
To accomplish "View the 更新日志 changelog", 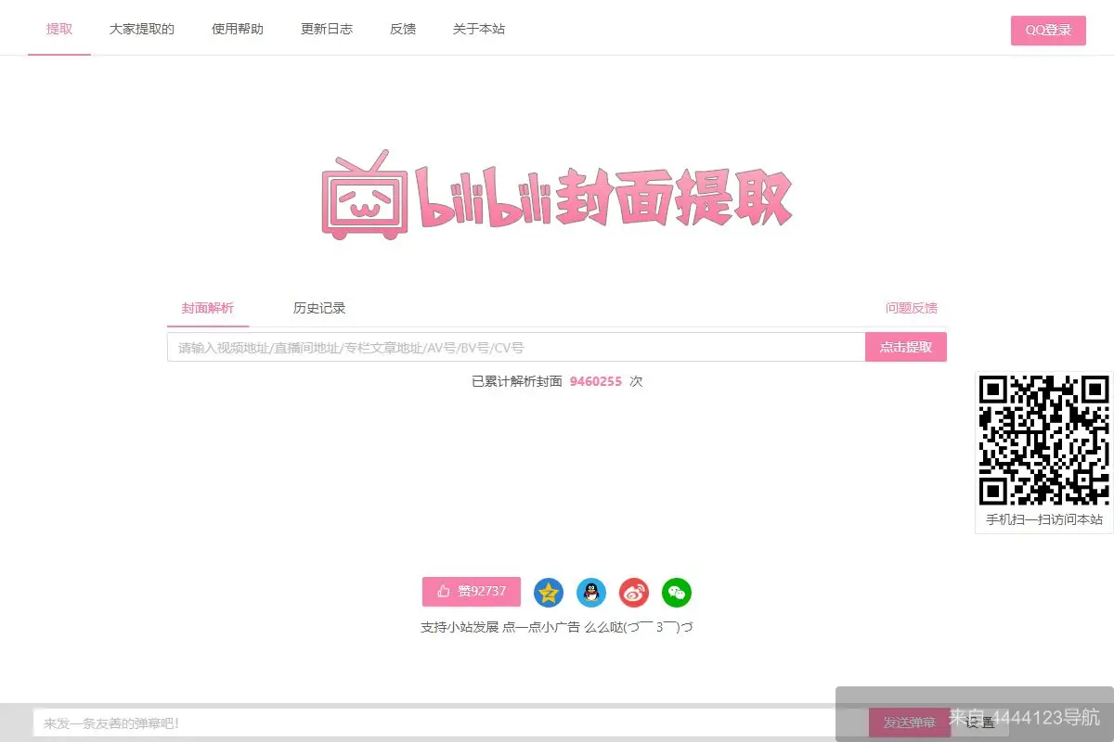I will [x=327, y=29].
